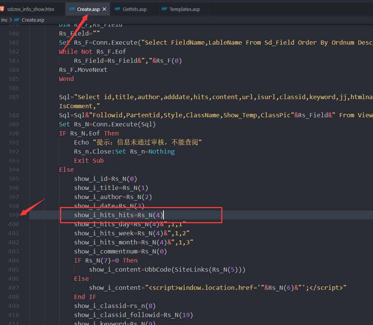Viewport: 373px width, 325px height.
Task: Click the Sql "Select id,title,author" line
Action: (216, 97)
